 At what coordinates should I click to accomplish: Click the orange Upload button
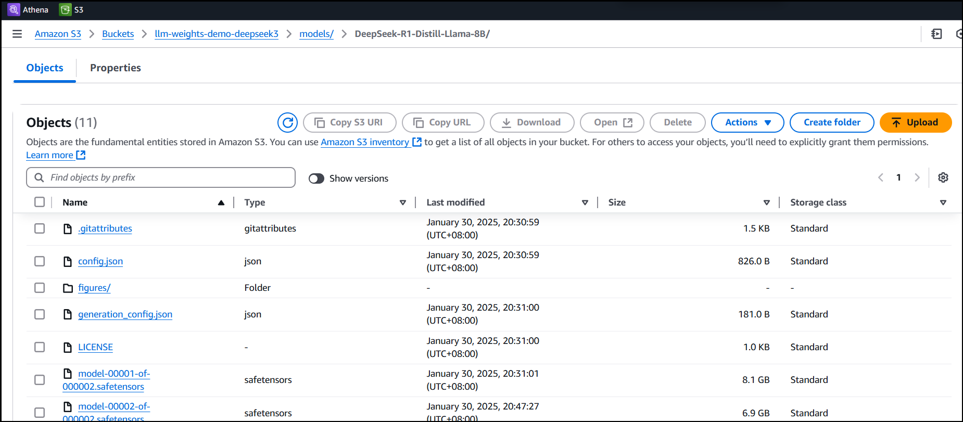[916, 122]
